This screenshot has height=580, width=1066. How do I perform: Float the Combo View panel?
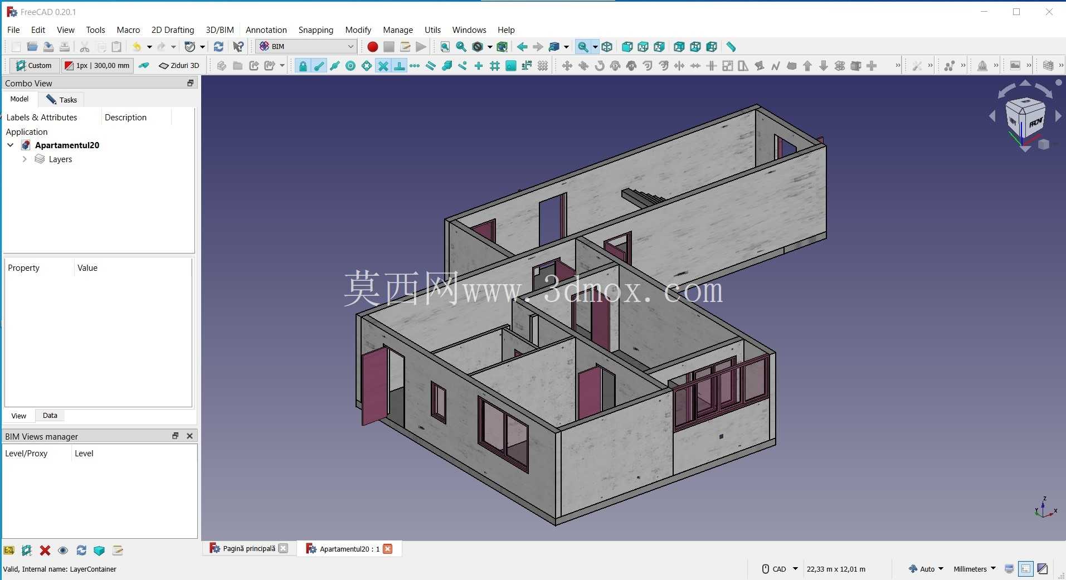[x=190, y=83]
